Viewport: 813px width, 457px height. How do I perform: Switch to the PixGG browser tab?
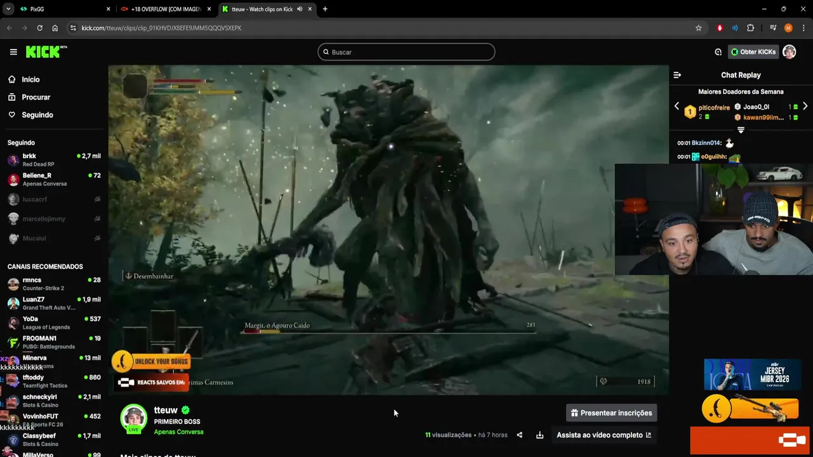64,9
